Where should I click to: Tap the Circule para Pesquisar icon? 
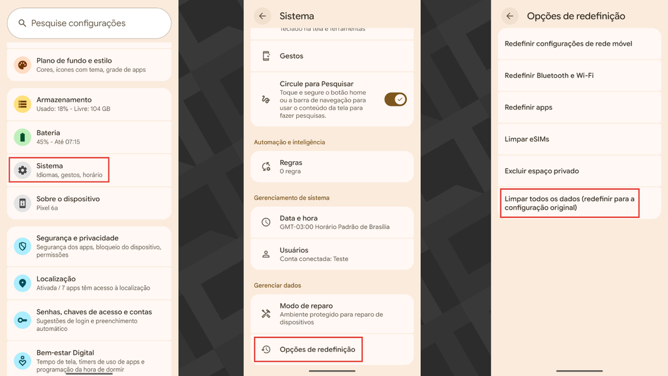coord(266,99)
